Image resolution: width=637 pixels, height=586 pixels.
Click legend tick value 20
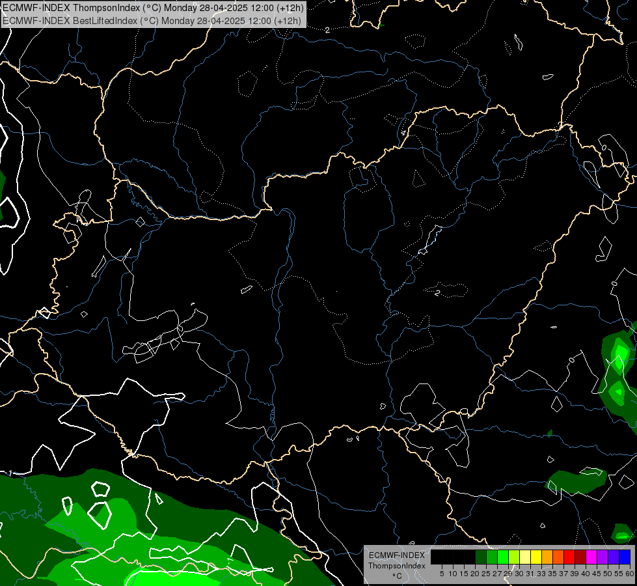tap(475, 574)
